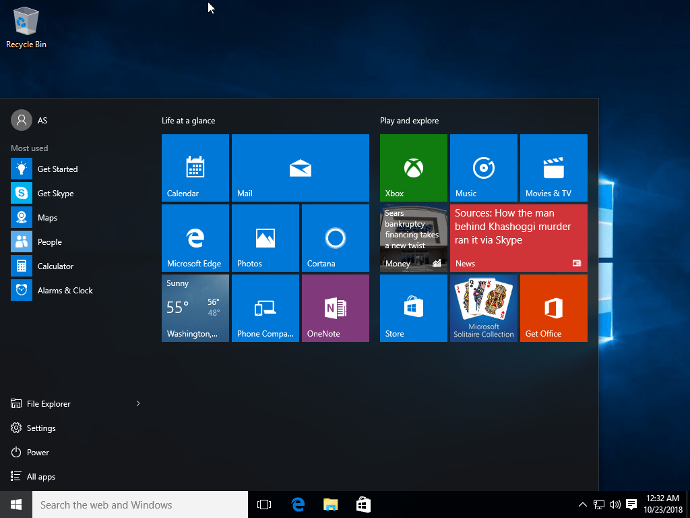Open the Phone Companion tile
This screenshot has height=518, width=690.
click(x=265, y=308)
